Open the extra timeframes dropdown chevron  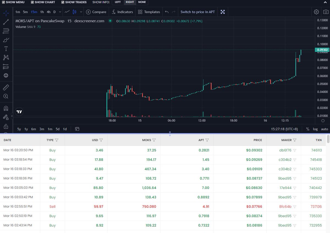[60, 12]
